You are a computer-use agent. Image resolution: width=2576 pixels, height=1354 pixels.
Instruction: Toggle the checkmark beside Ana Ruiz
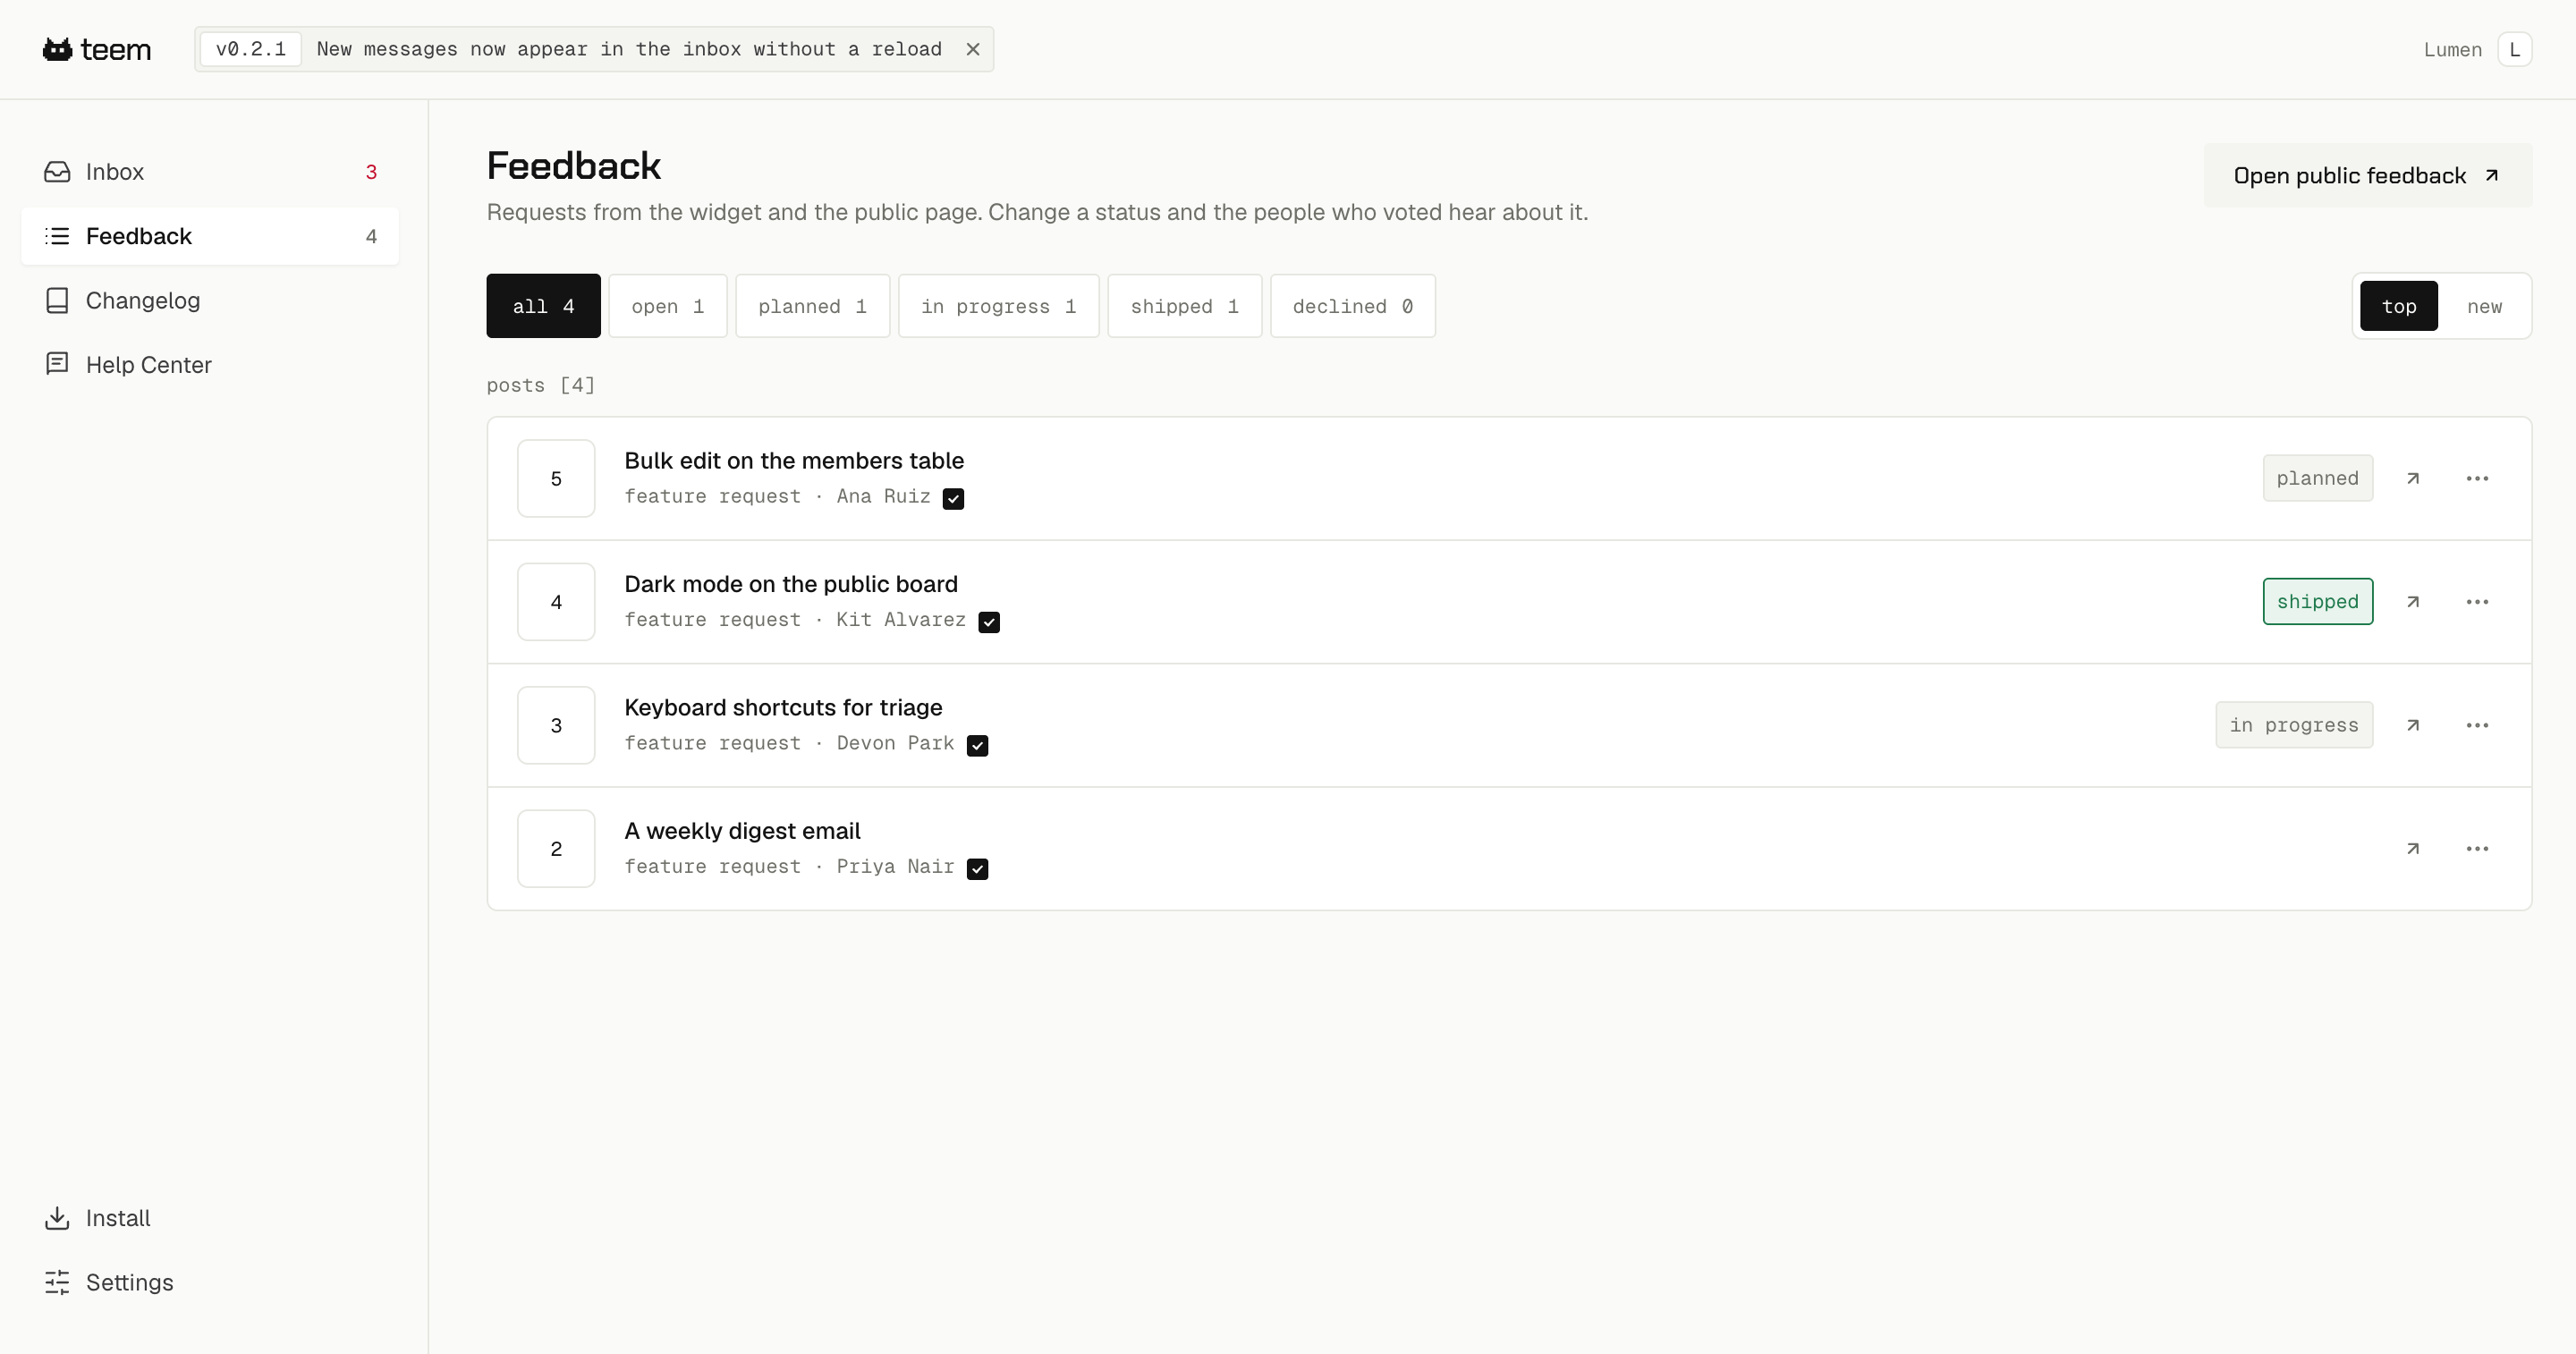(953, 499)
